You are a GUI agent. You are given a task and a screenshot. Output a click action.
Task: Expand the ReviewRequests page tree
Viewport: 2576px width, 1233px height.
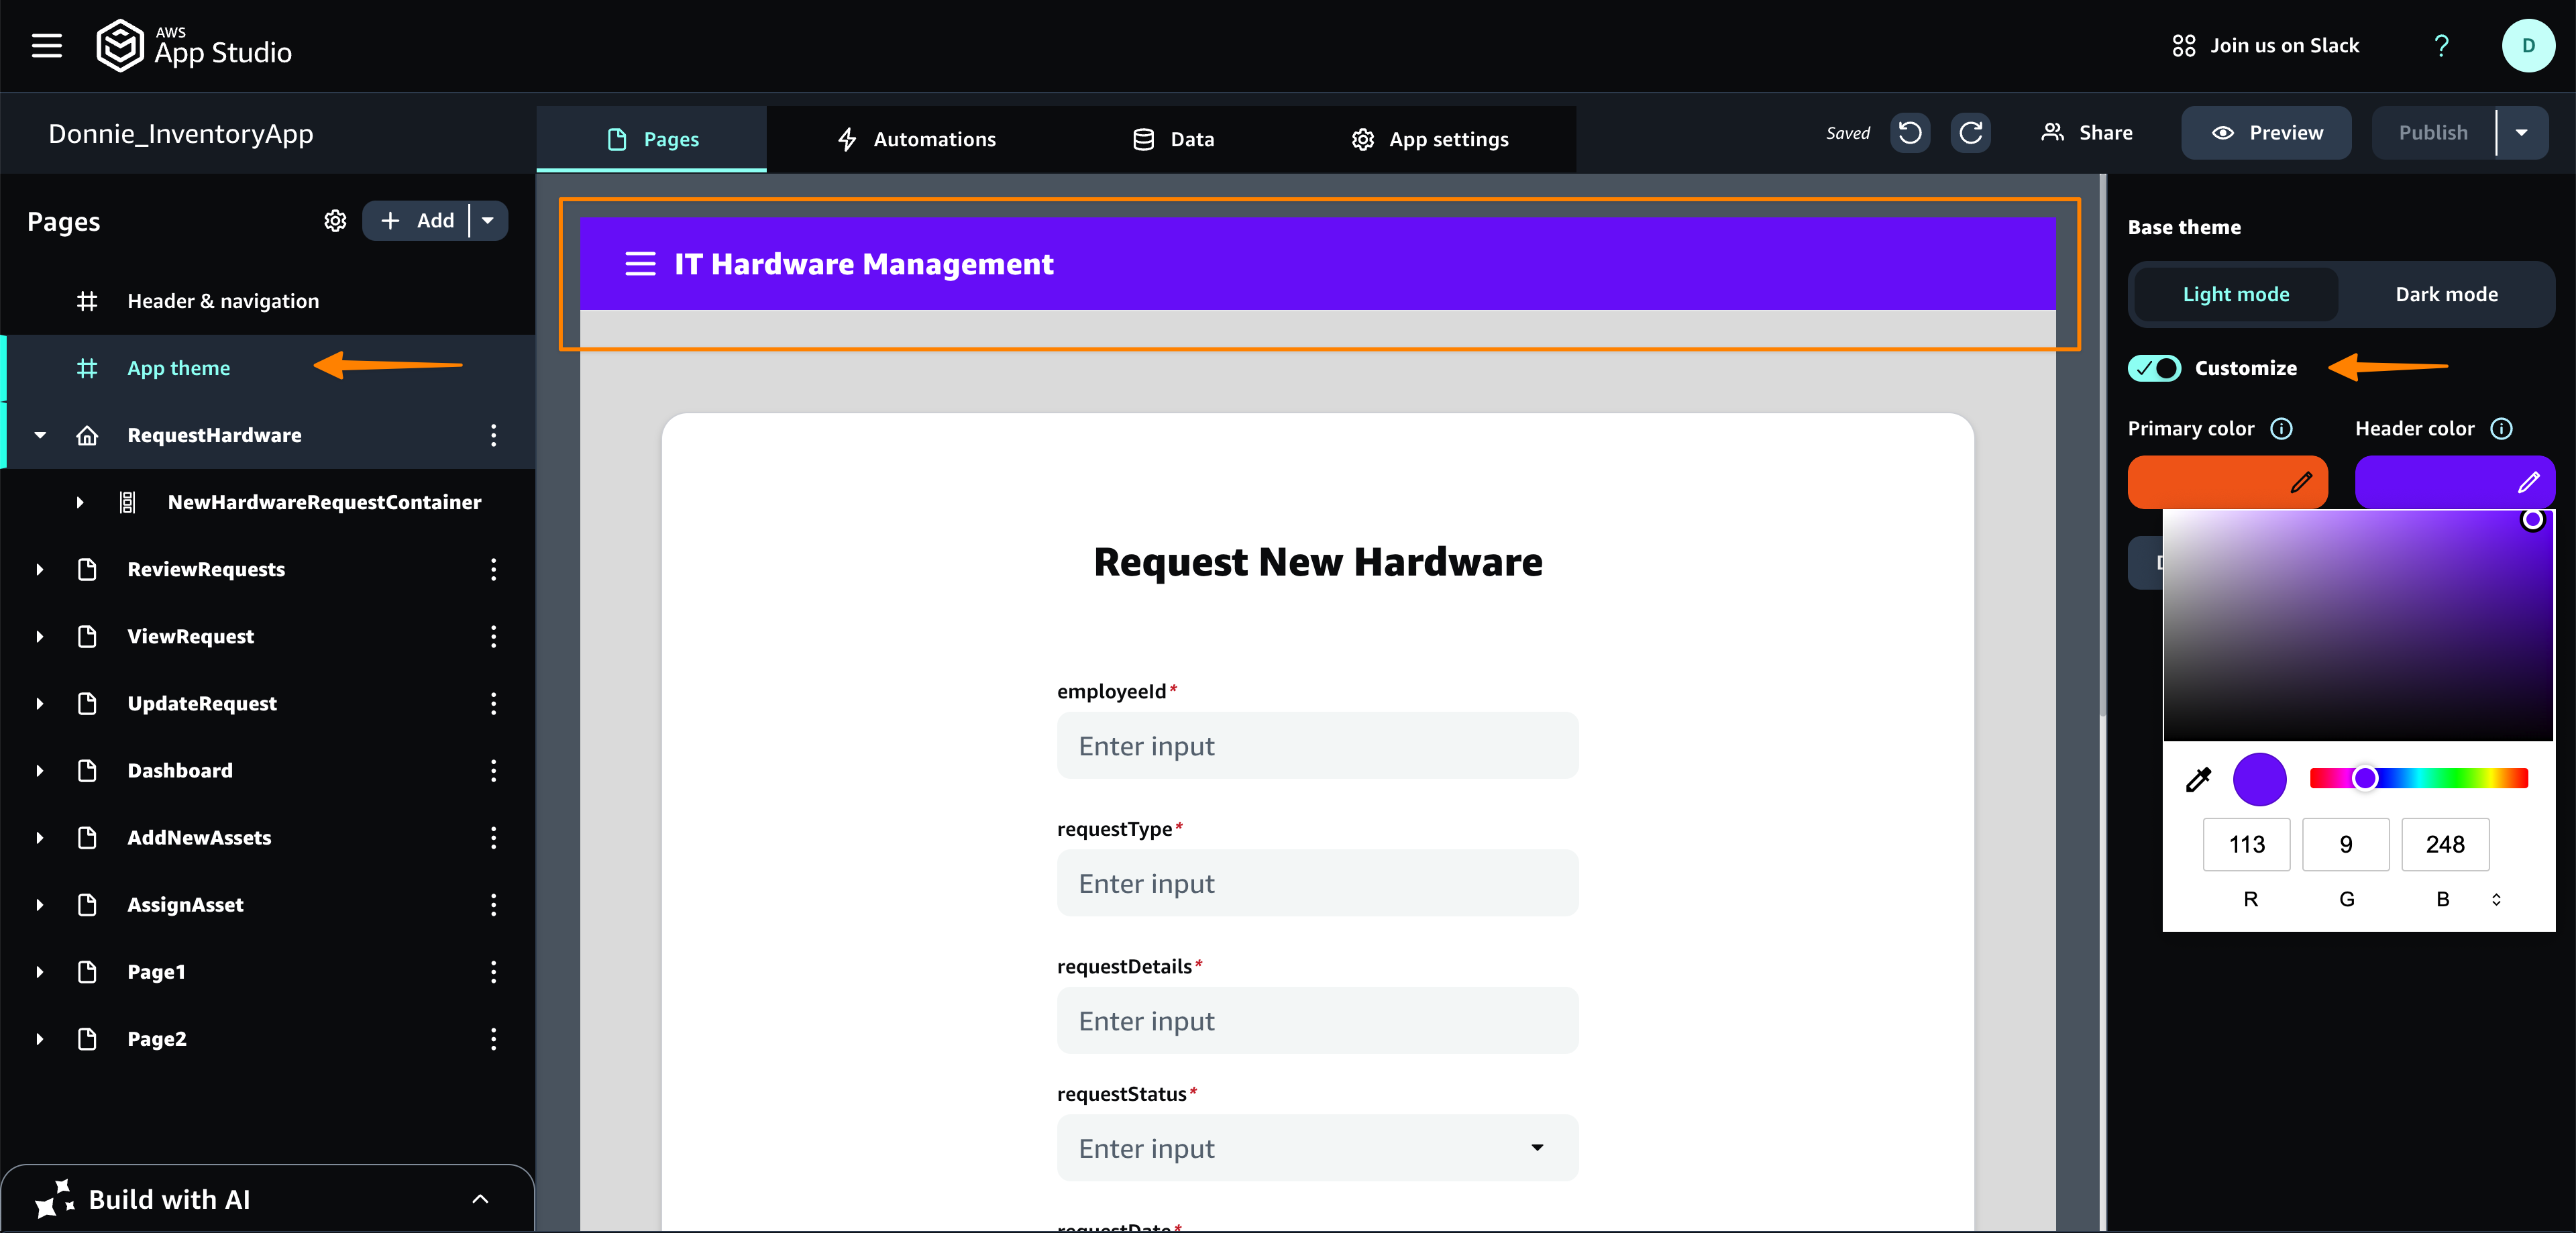click(x=40, y=570)
